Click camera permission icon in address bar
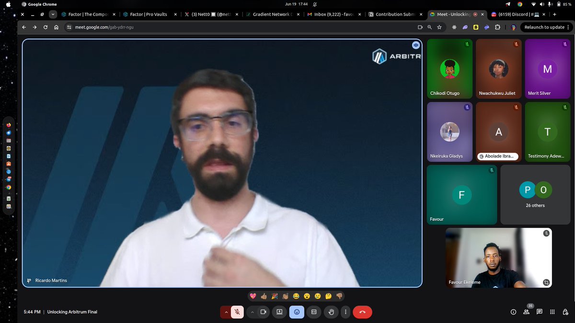The height and width of the screenshot is (323, 575). [420, 27]
